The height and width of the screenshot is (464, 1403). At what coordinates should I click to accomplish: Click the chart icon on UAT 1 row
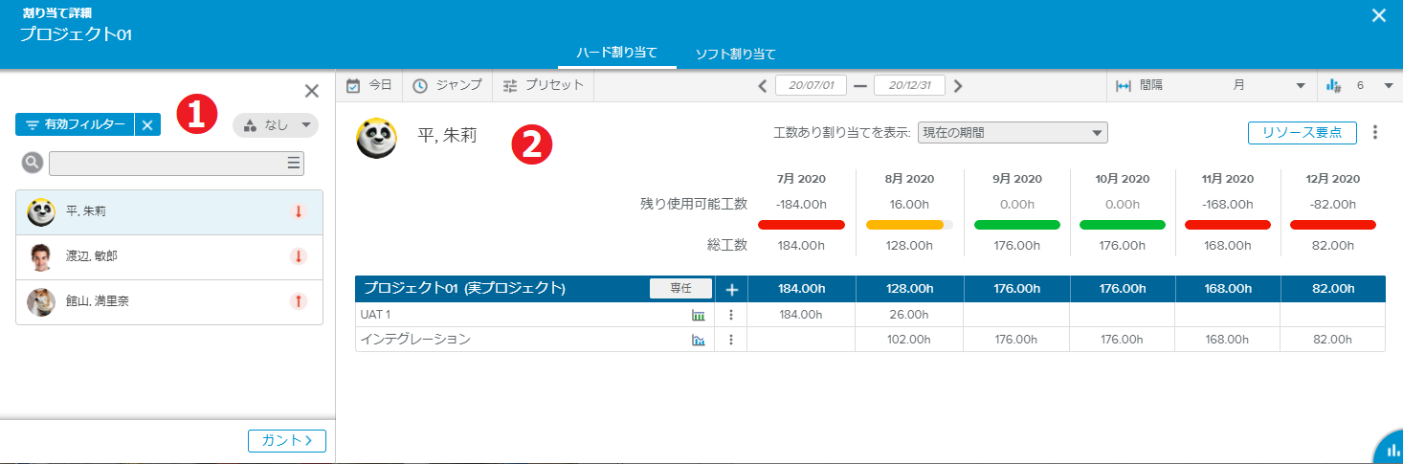click(x=698, y=315)
